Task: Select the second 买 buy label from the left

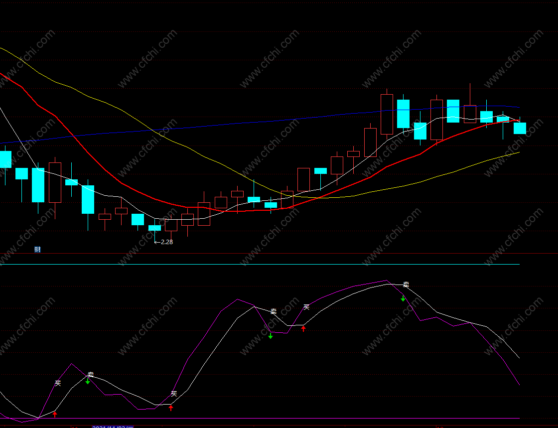Action: [174, 394]
